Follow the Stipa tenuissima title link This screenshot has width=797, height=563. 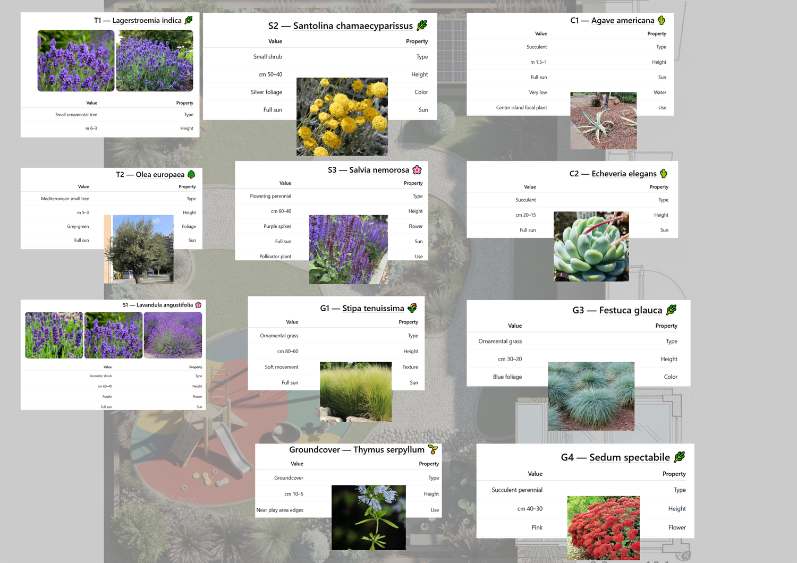[x=373, y=308]
